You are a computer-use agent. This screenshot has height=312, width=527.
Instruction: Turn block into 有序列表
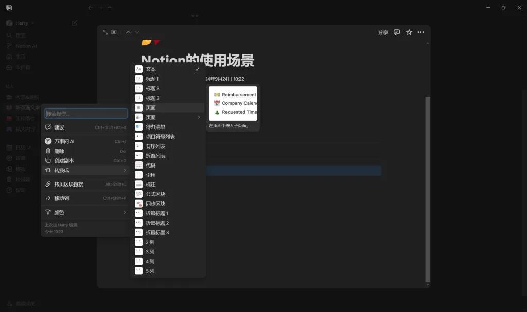click(167, 146)
